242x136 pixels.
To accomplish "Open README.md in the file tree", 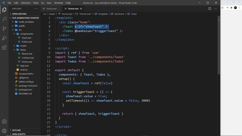I will [25, 94].
